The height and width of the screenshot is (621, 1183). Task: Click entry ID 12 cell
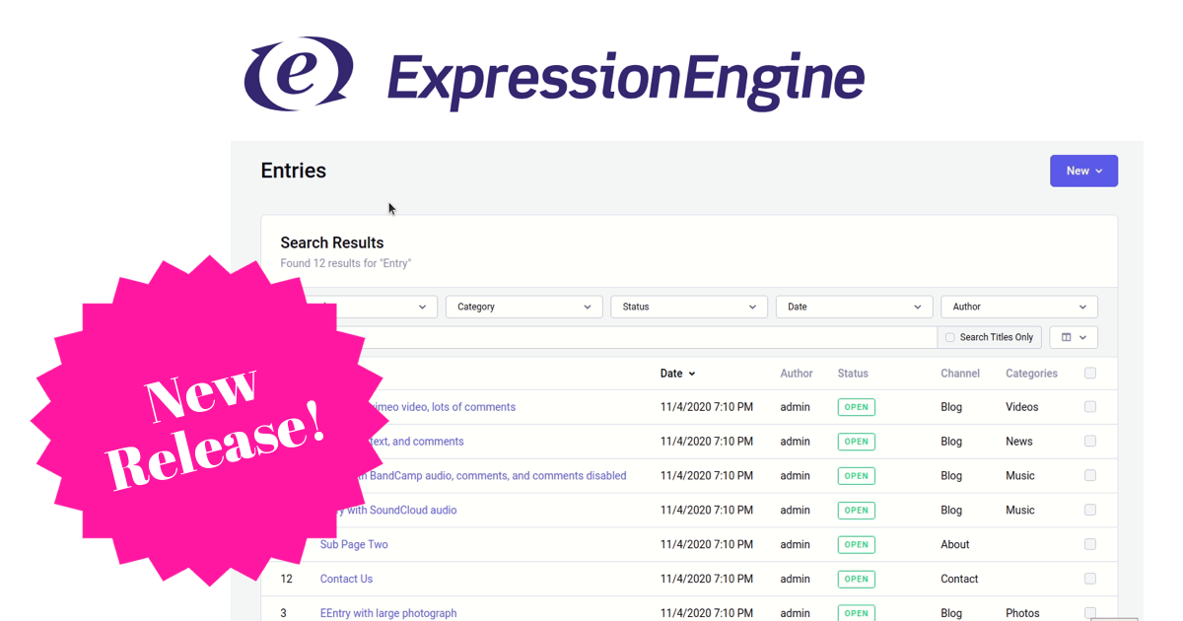click(x=286, y=579)
